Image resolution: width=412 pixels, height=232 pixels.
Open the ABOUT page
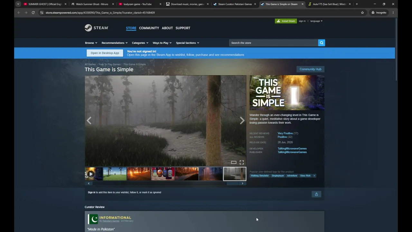pyautogui.click(x=167, y=28)
